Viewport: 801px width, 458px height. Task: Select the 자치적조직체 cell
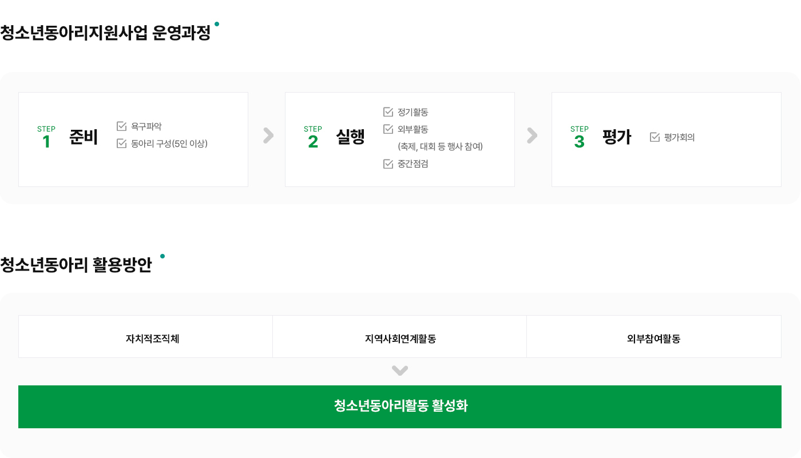146,337
